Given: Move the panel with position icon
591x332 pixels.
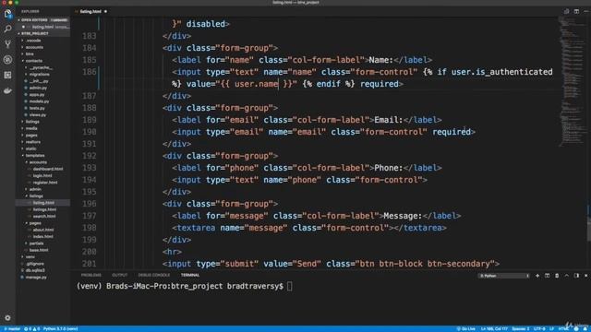Looking at the screenshot, I should pyautogui.click(x=576, y=276).
